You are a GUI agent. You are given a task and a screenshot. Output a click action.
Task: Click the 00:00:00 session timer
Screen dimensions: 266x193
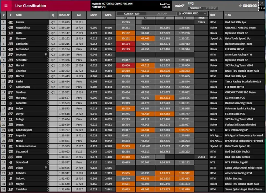point(250,6)
